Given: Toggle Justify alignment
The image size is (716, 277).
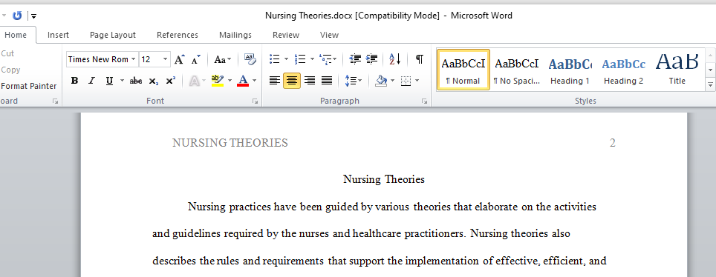Looking at the screenshot, I should (x=327, y=81).
